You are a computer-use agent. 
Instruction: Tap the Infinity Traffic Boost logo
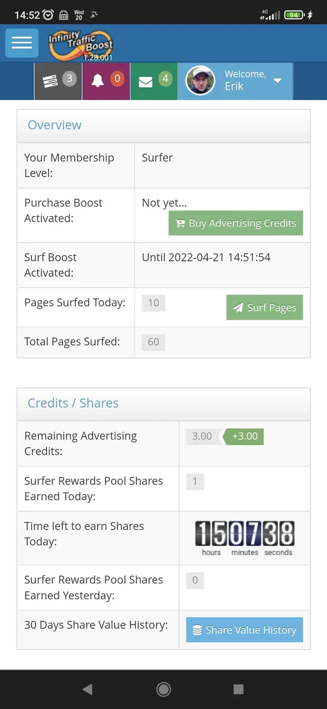80,44
